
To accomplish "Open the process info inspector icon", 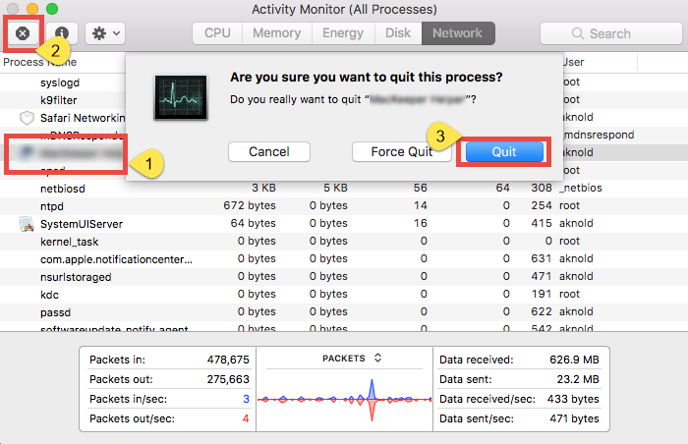I will (62, 33).
